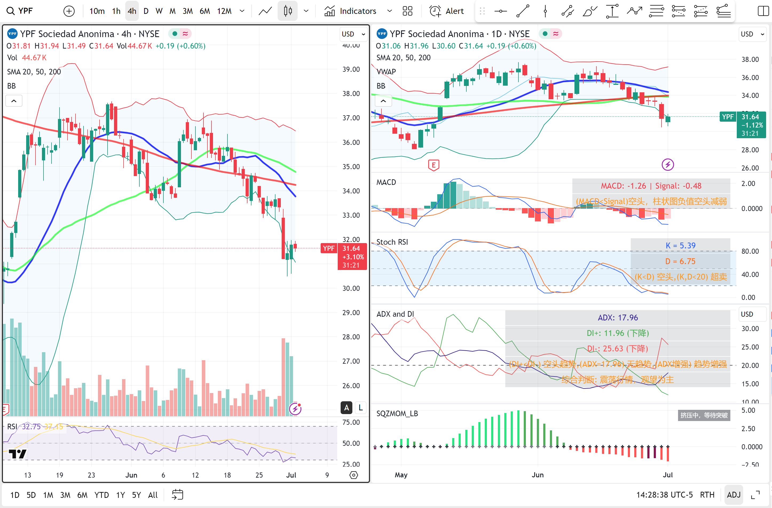Select the trend line drawing tool
This screenshot has width=772, height=508.
coord(523,11)
